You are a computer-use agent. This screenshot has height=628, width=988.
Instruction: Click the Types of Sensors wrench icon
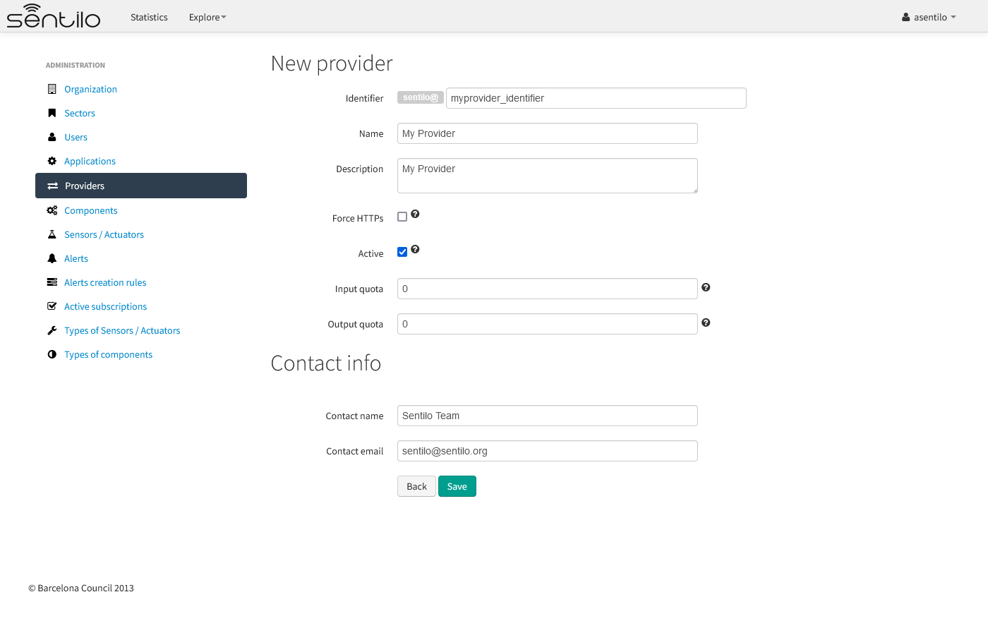pos(52,330)
